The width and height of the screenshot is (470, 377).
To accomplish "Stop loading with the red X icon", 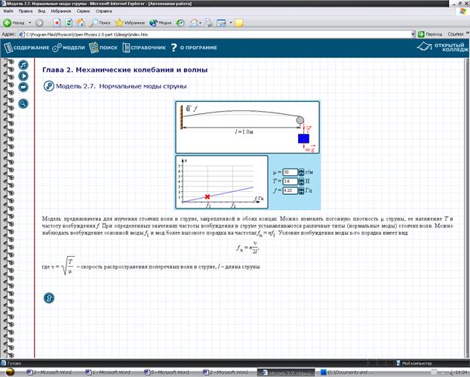I will pos(57,23).
